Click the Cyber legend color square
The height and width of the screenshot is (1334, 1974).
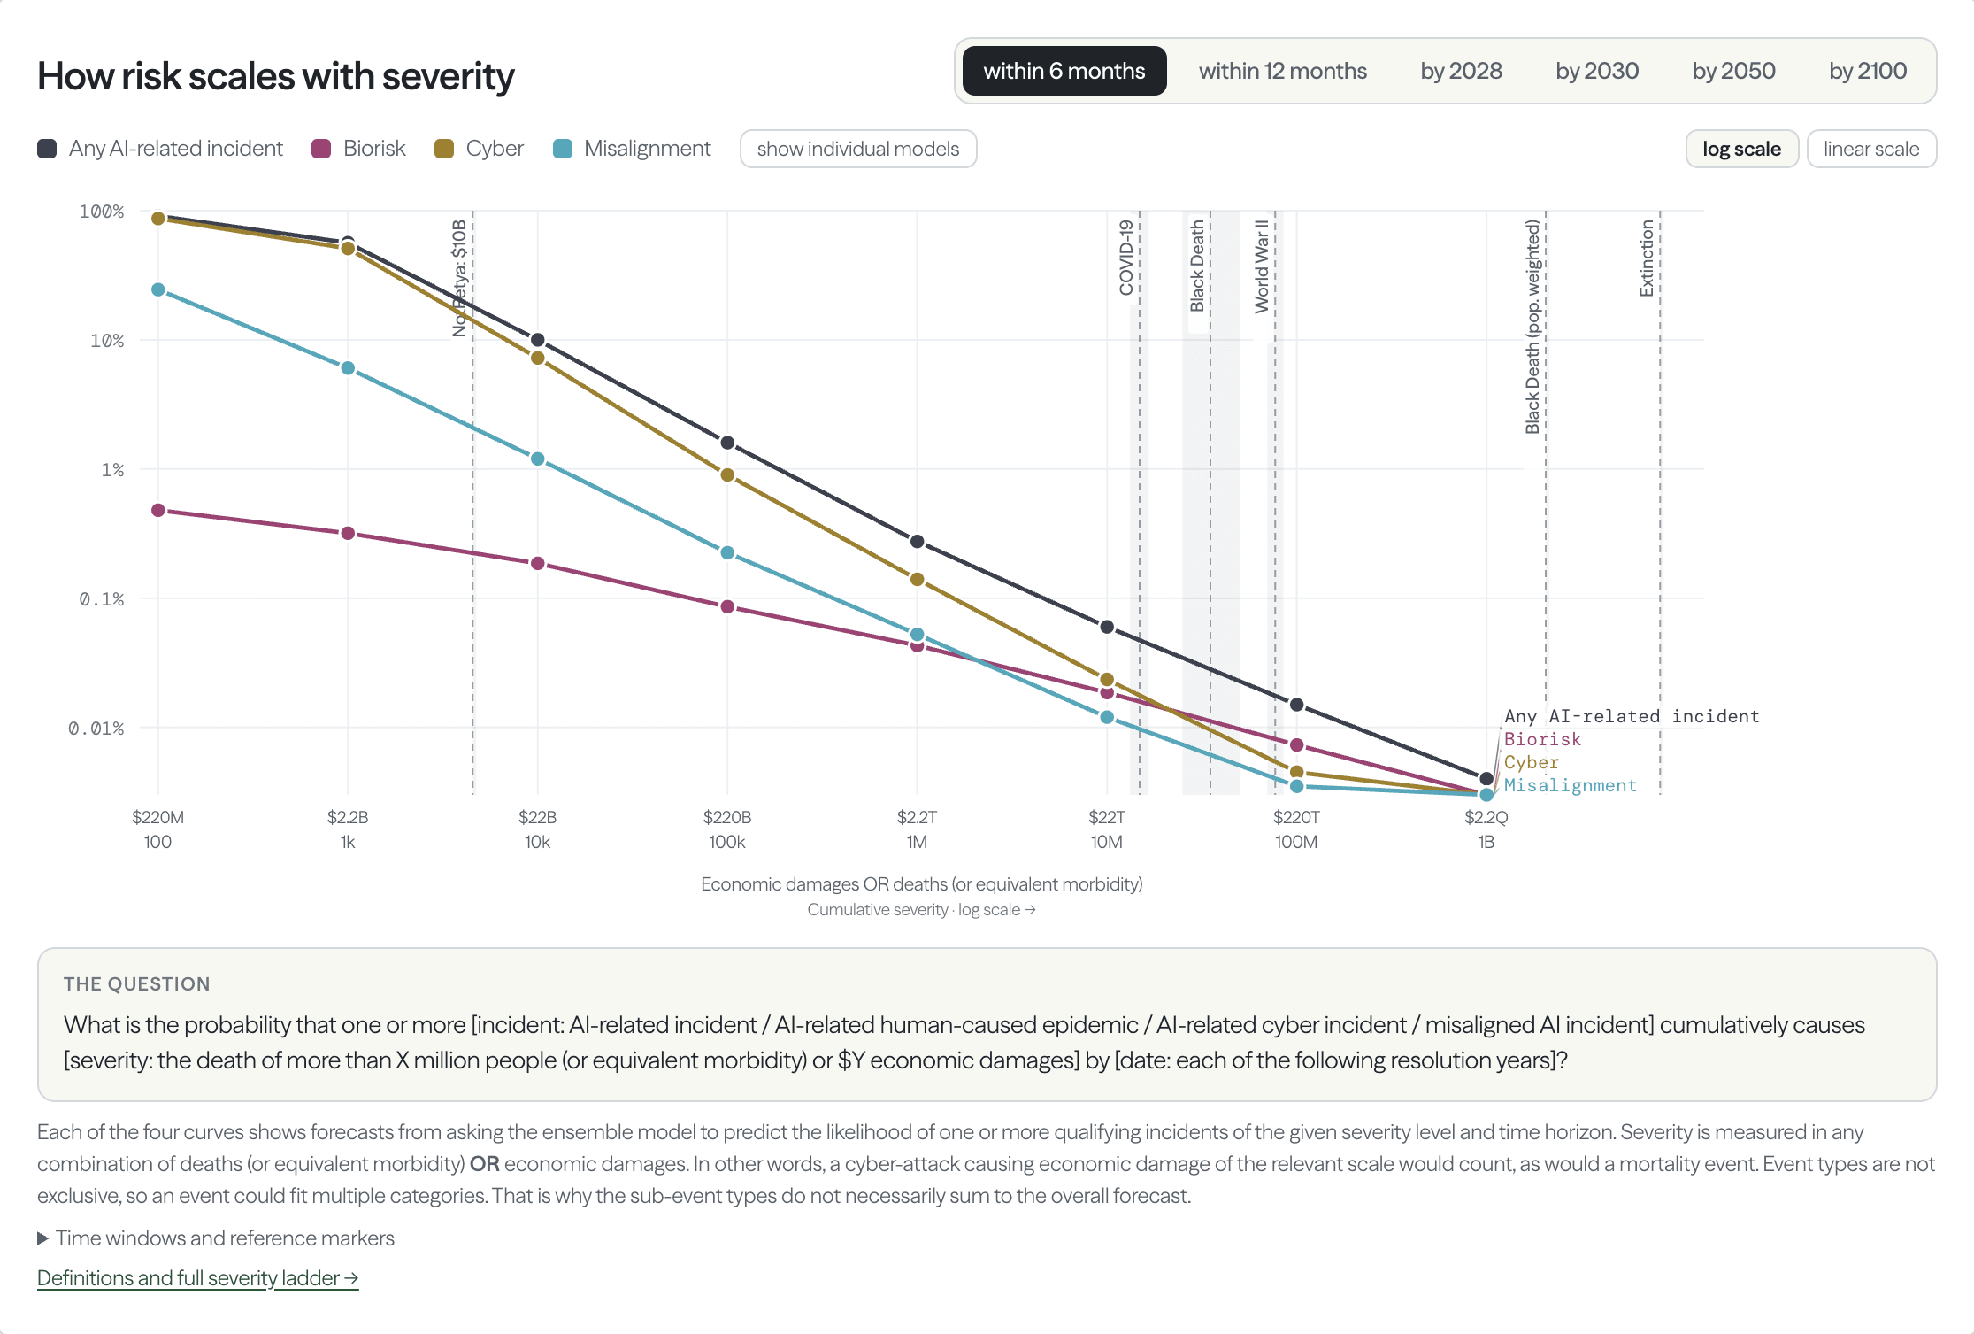[444, 149]
